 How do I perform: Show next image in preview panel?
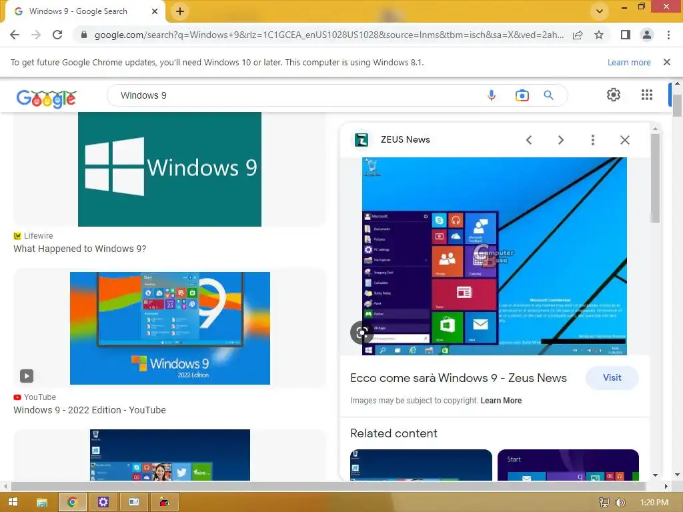(x=560, y=140)
